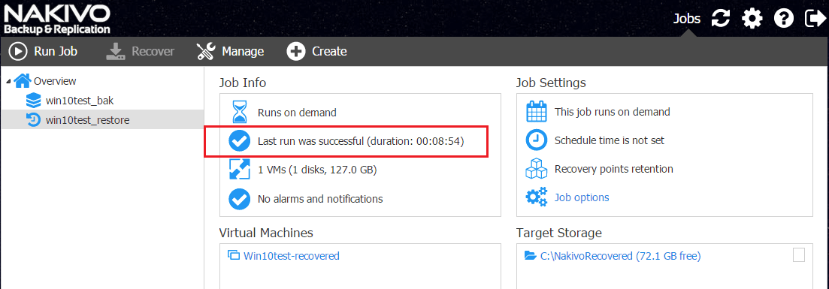Open the Run Job menu label
Viewport: 829px width, 289px height.
pos(56,51)
